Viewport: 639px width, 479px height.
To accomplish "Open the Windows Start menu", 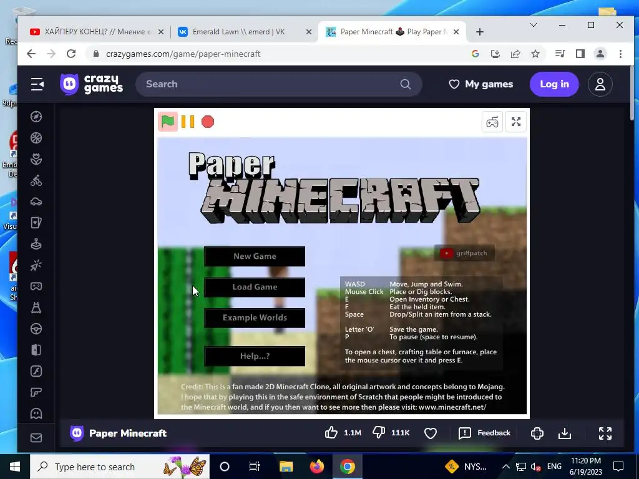I will [x=15, y=467].
